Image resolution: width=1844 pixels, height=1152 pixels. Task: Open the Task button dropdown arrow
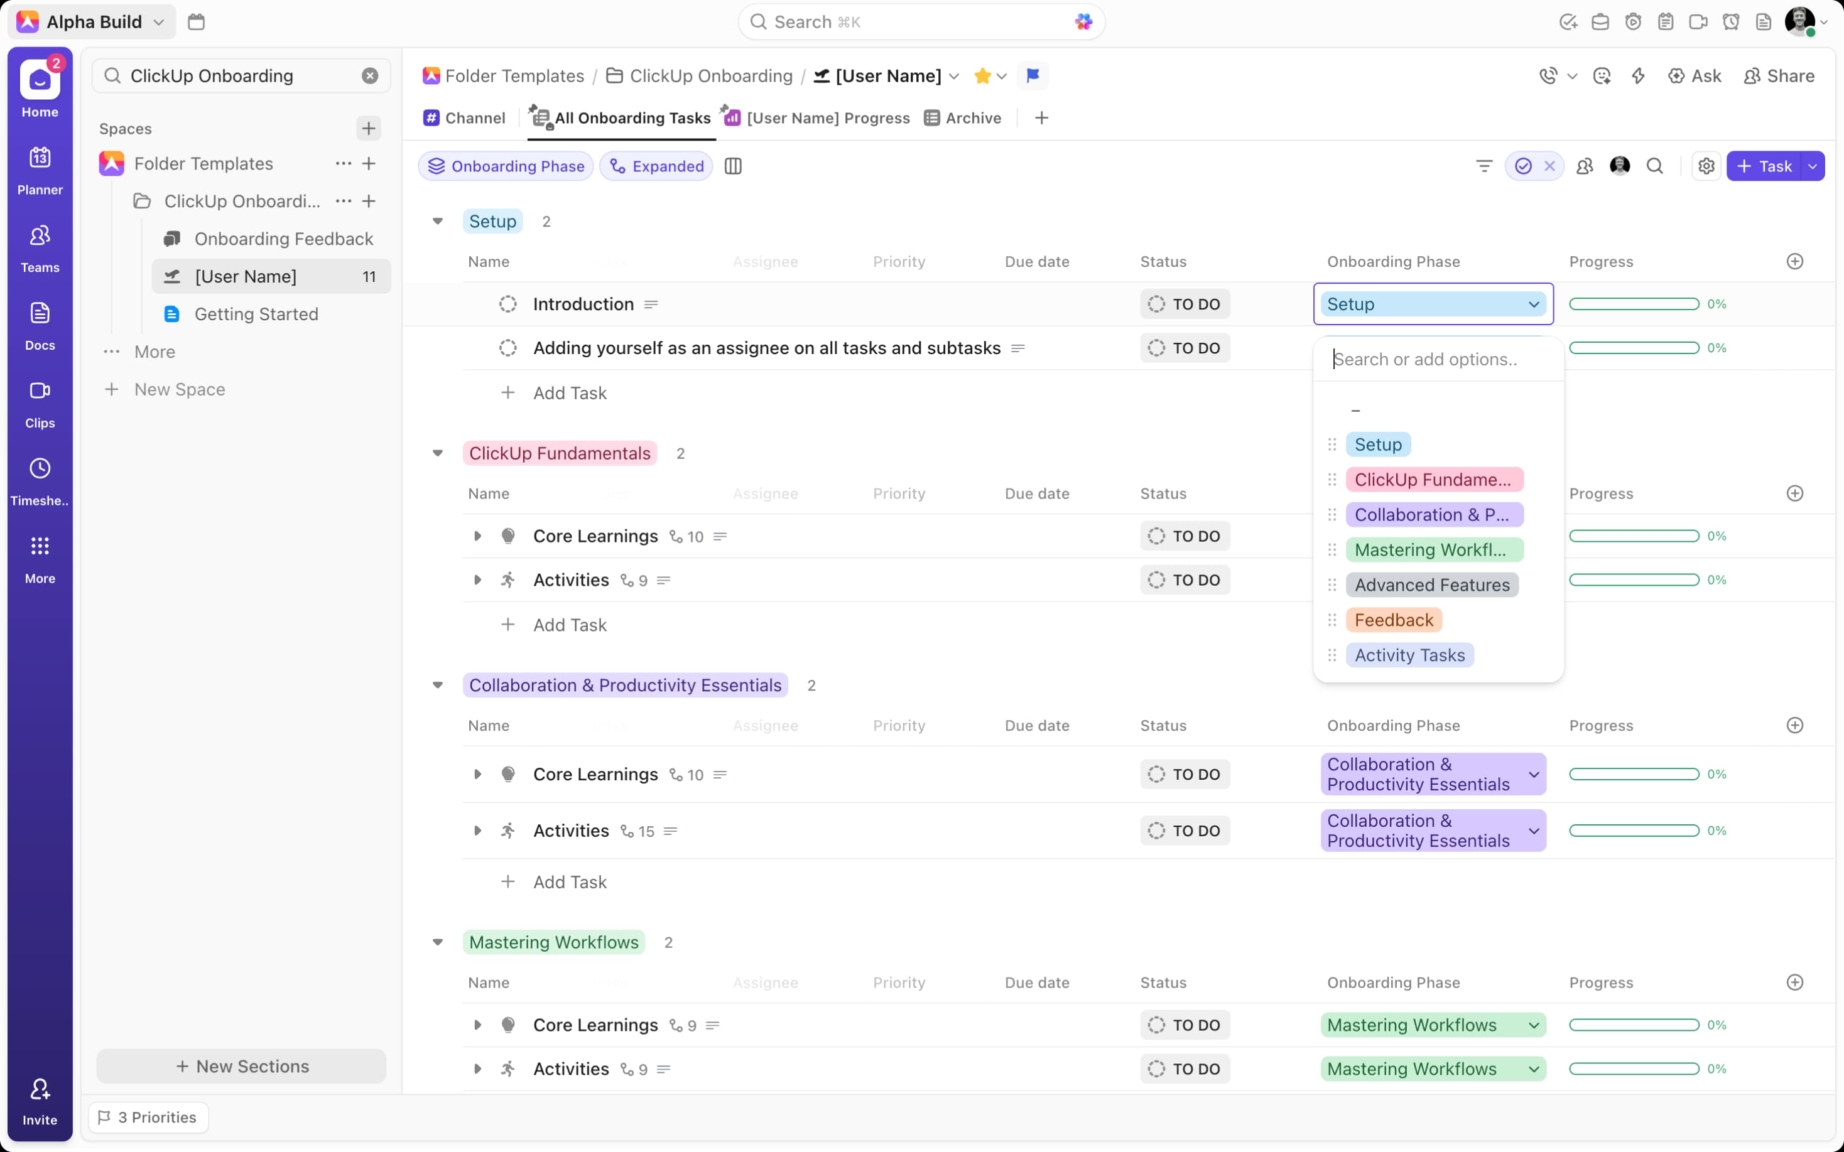1813,166
